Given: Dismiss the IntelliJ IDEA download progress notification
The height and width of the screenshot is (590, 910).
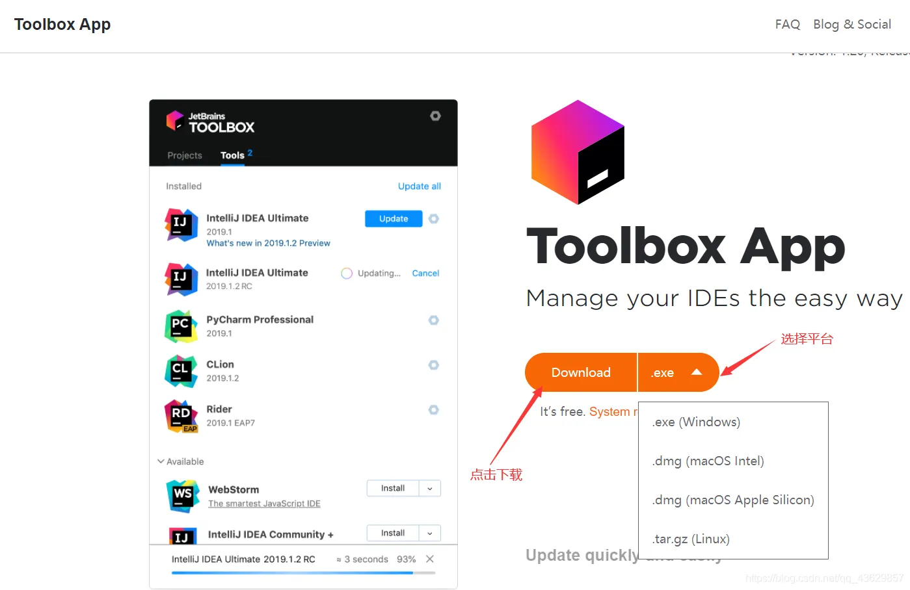Looking at the screenshot, I should coord(429,559).
